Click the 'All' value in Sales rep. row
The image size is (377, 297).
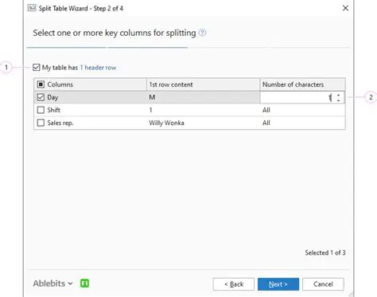click(266, 123)
